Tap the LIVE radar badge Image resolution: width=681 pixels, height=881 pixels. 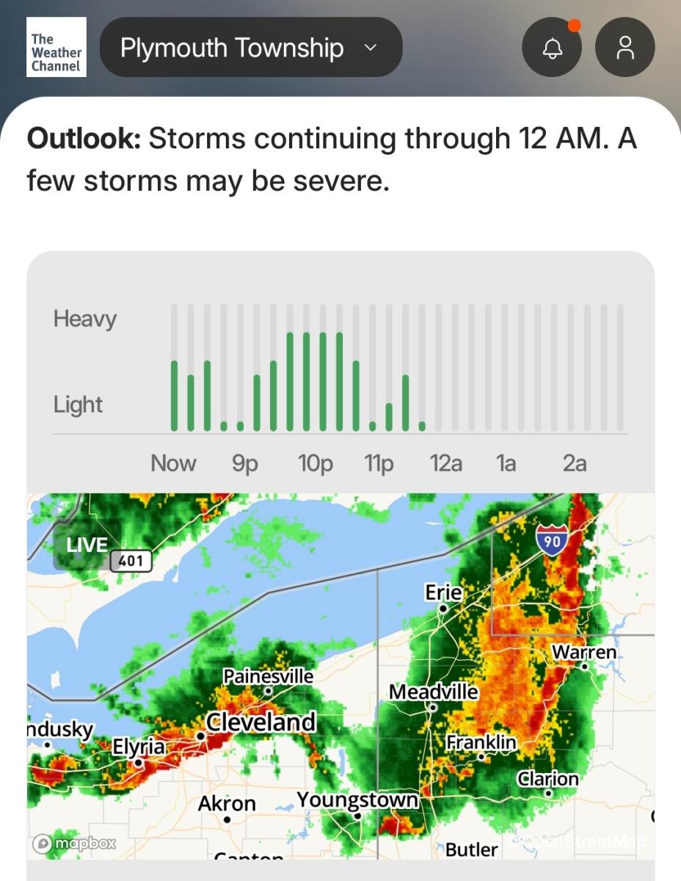87,545
